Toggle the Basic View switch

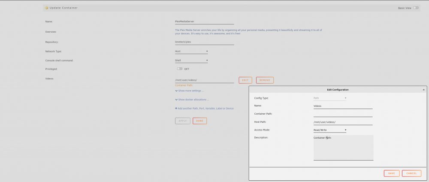(x=416, y=8)
